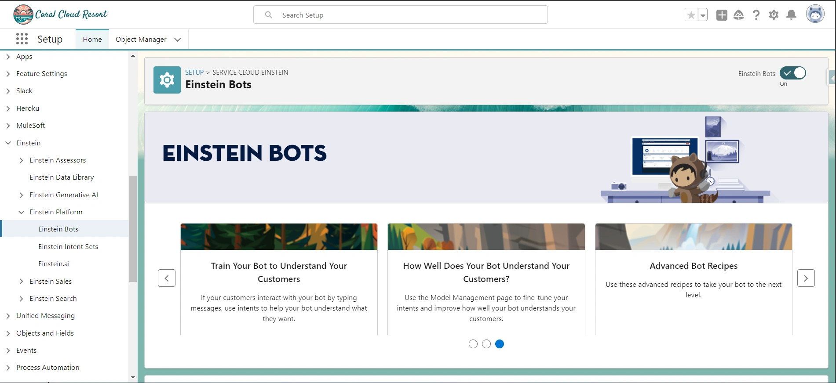Collapse the Einstein node

8,143
